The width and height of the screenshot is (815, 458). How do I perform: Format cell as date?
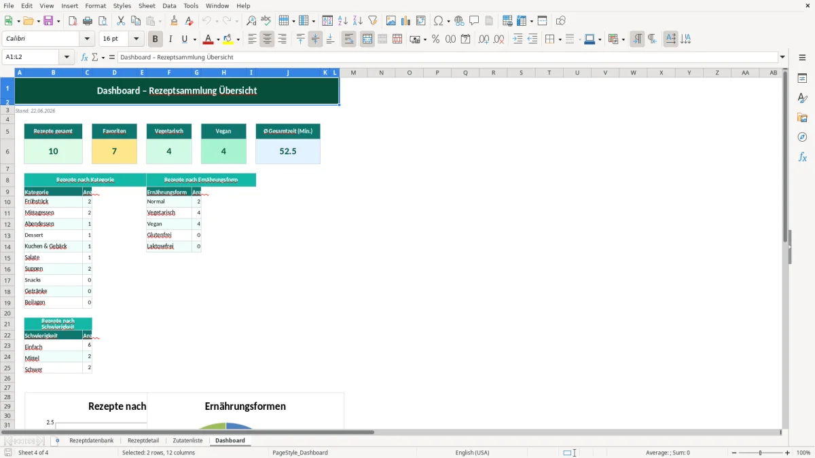[465, 39]
